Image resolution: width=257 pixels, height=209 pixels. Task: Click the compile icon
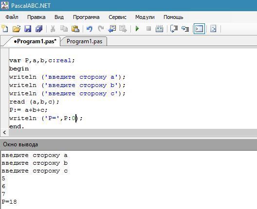tap(159, 29)
